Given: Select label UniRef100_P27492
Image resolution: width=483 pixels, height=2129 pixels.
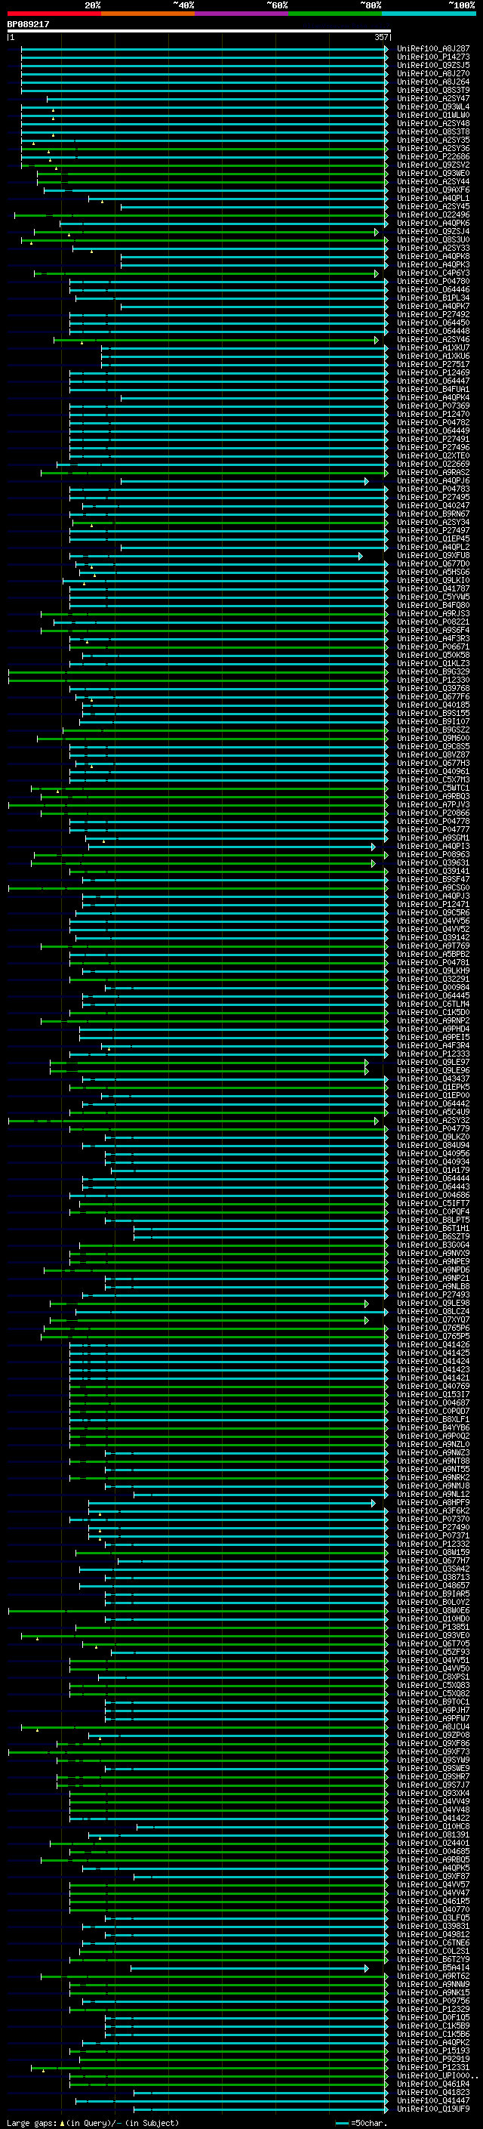Looking at the screenshot, I should [x=433, y=314].
